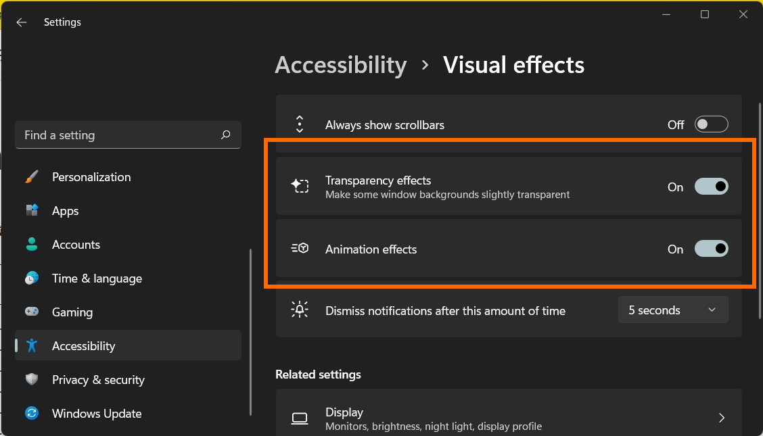Click the Accessibility figure icon

[x=32, y=345]
